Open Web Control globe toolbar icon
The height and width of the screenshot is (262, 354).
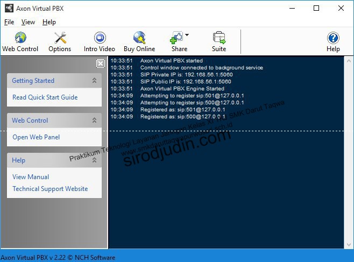coord(20,38)
